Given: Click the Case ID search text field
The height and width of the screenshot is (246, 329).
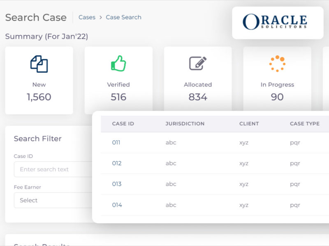Looking at the screenshot, I should click(53, 169).
